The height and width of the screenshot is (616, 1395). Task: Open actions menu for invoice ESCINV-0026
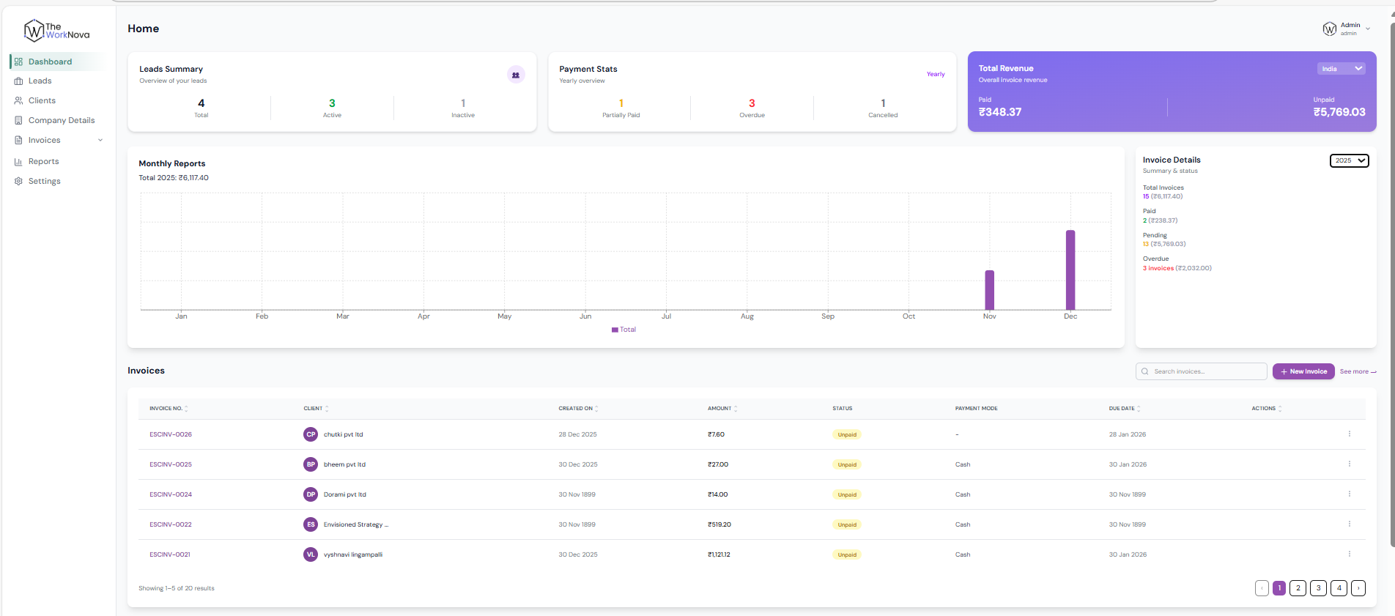1349,434
